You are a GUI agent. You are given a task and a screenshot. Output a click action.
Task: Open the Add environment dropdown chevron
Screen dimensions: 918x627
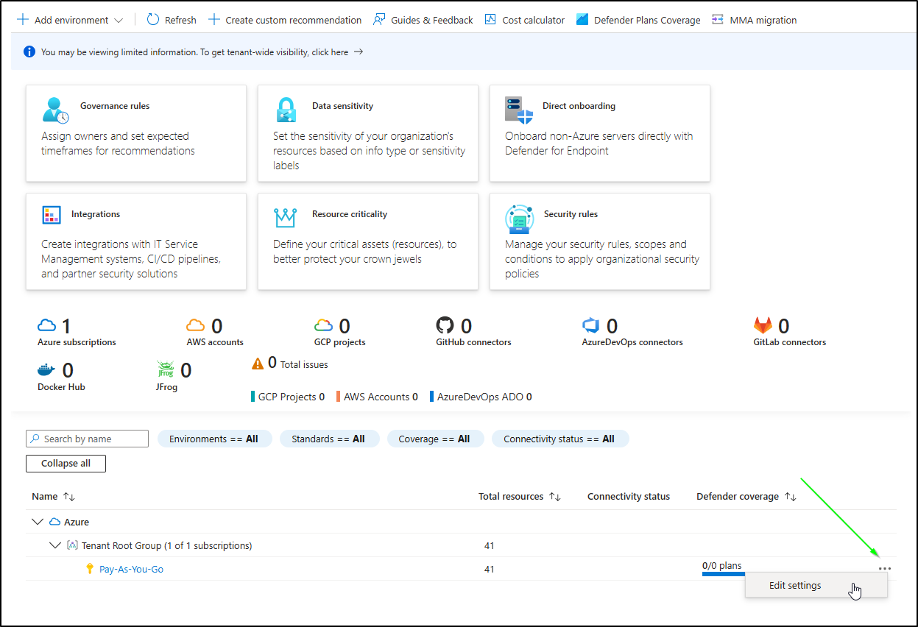119,21
